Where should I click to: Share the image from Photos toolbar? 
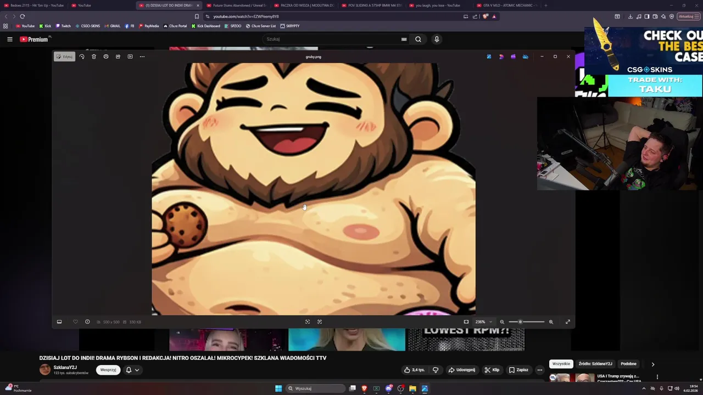(x=118, y=57)
